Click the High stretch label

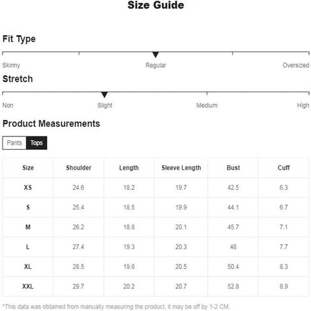click(x=303, y=105)
